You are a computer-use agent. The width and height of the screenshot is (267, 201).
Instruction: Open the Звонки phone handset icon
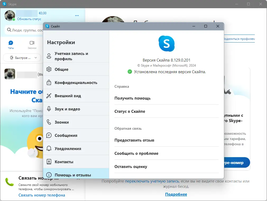coord(49,122)
